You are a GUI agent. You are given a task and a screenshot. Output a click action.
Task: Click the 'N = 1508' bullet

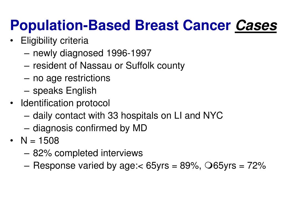click(40, 141)
